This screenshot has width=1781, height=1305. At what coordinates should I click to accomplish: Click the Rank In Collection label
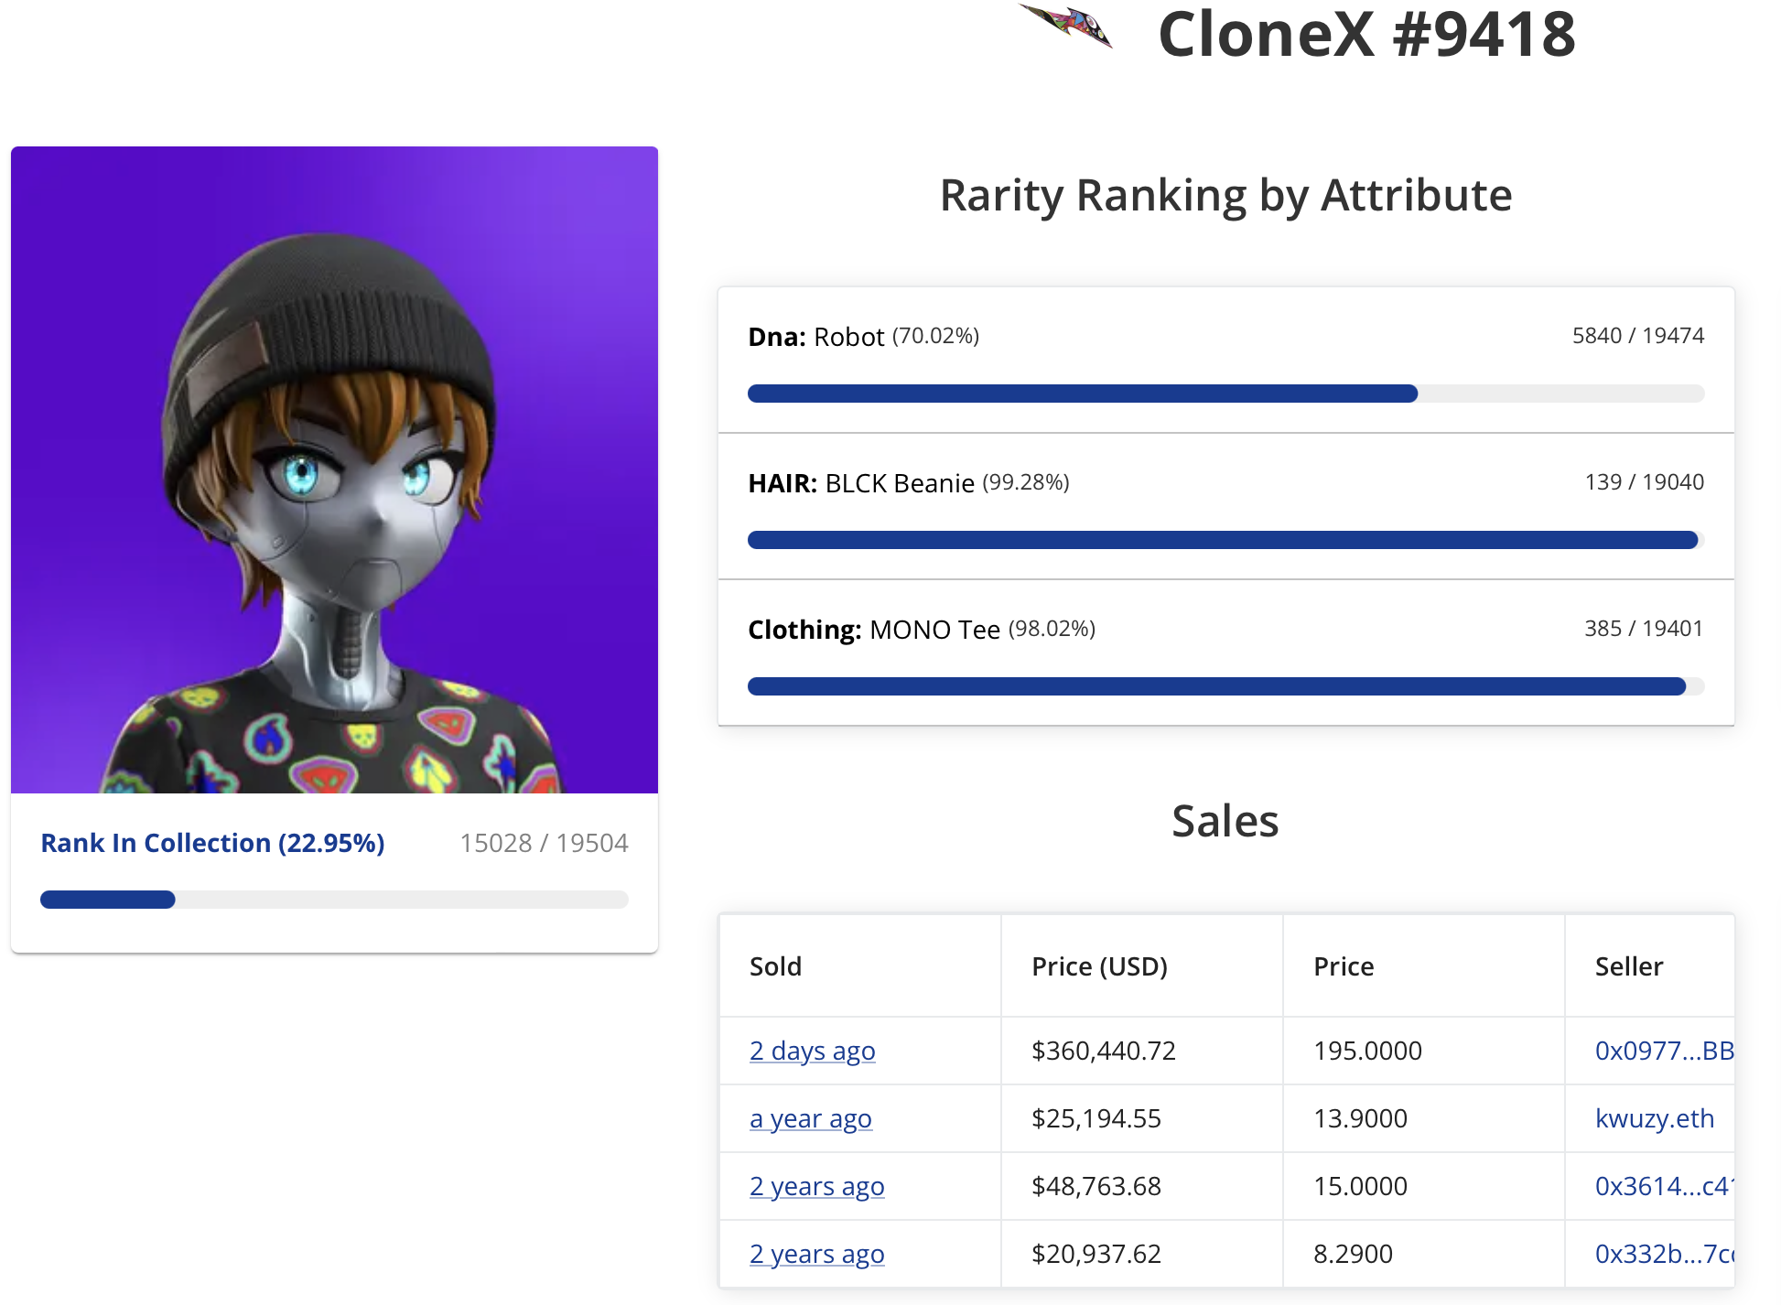pyautogui.click(x=212, y=843)
